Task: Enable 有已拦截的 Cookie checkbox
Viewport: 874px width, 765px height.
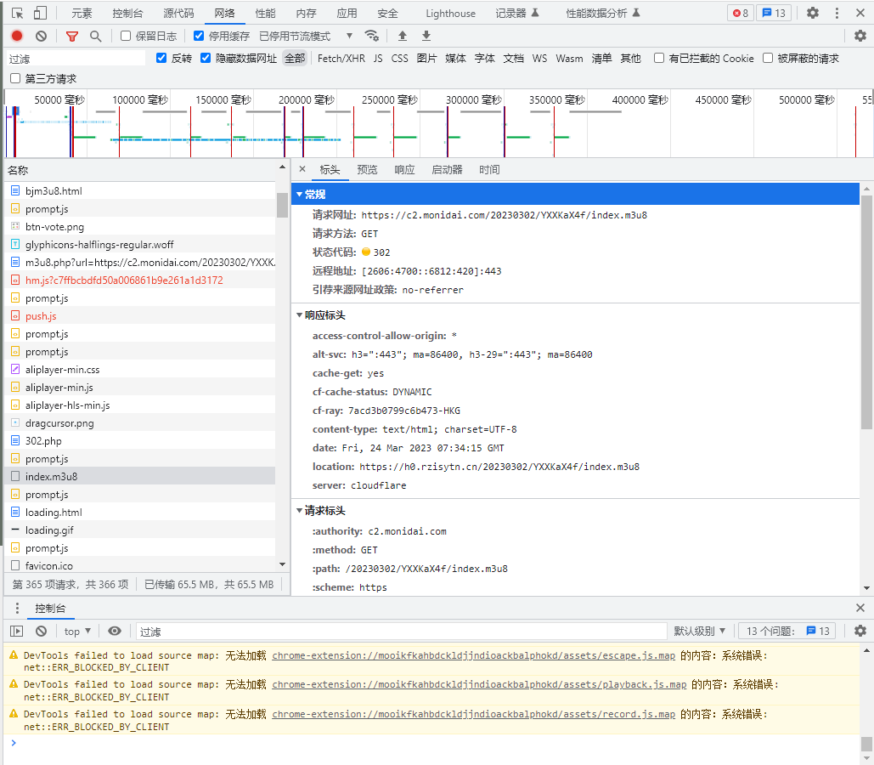Action: click(x=659, y=58)
